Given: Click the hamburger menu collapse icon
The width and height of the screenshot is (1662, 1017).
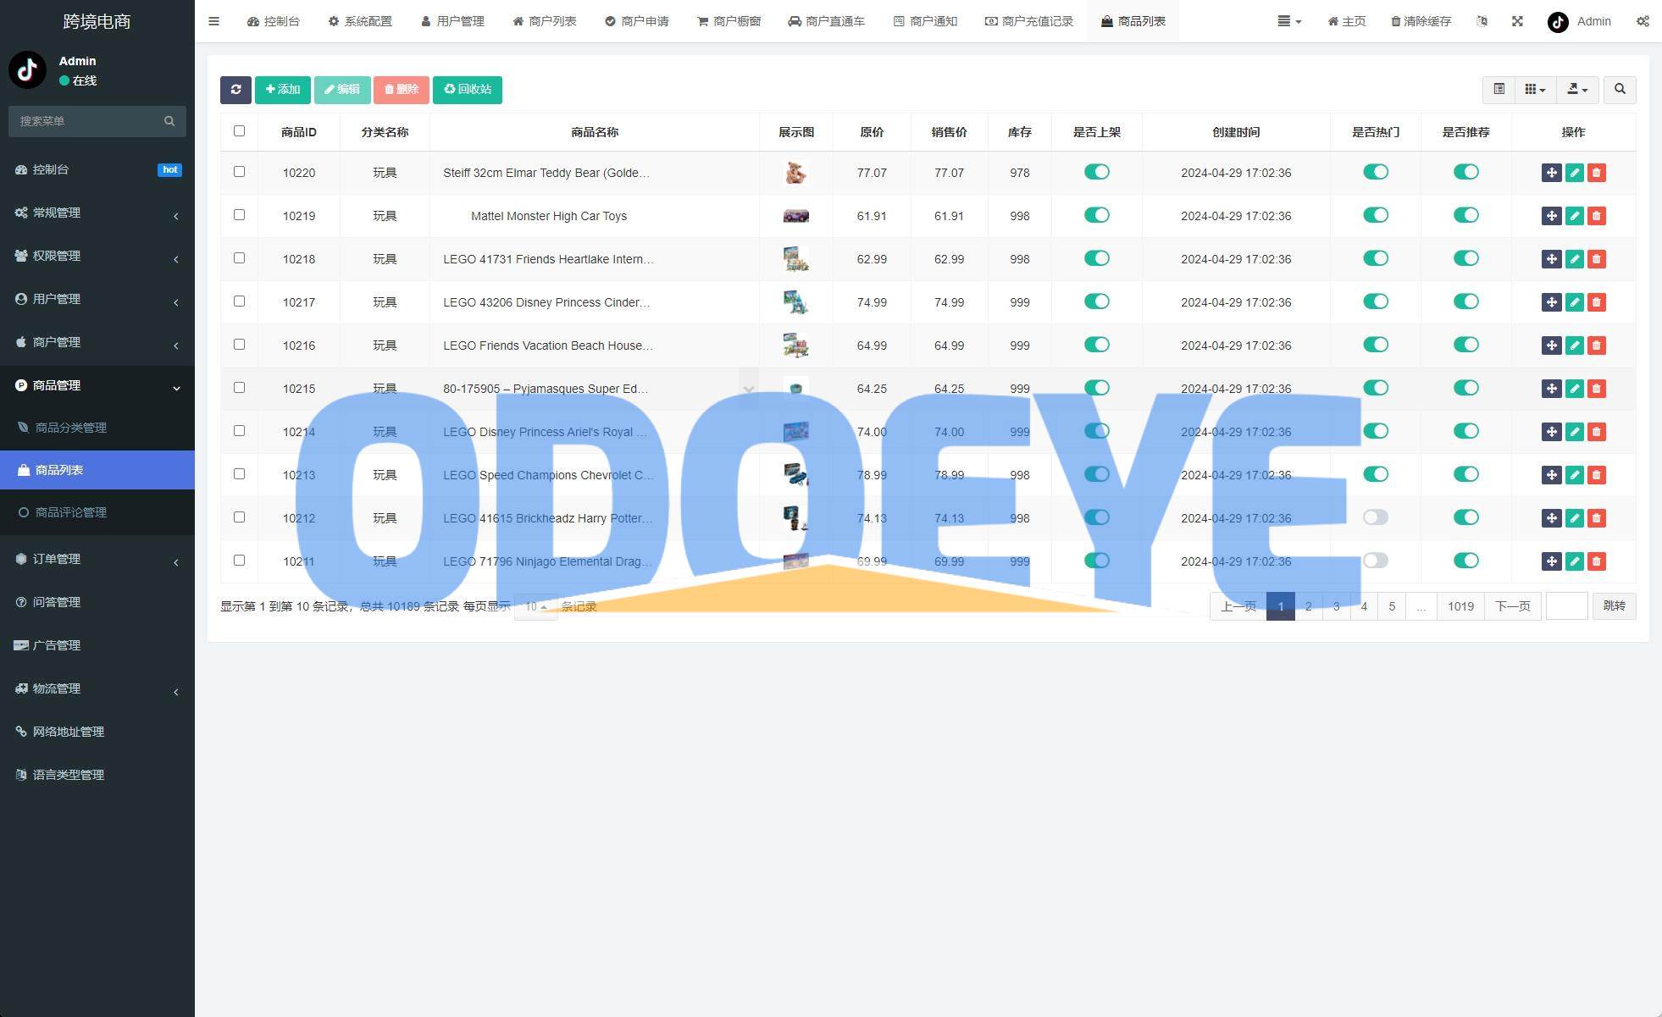Looking at the screenshot, I should [213, 21].
